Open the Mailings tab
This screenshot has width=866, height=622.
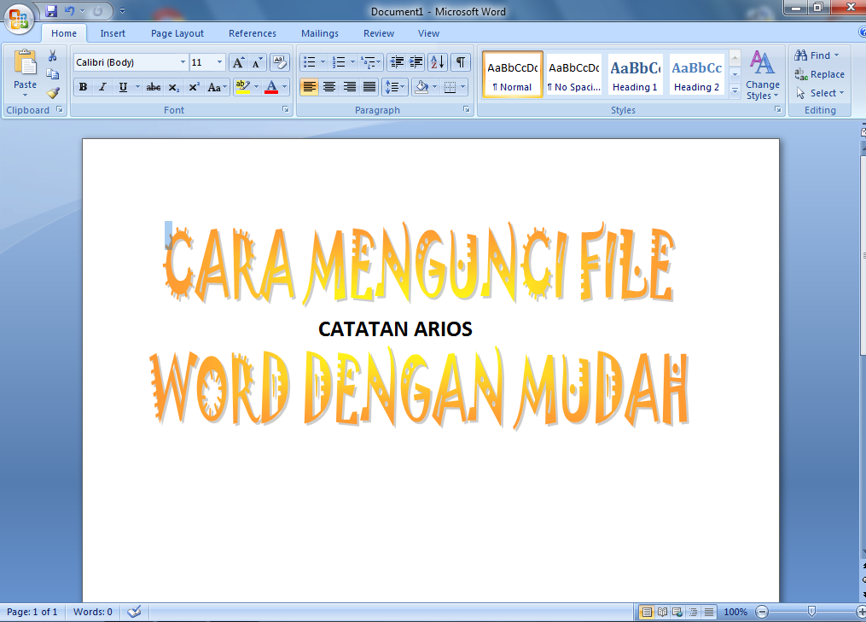[x=320, y=33]
